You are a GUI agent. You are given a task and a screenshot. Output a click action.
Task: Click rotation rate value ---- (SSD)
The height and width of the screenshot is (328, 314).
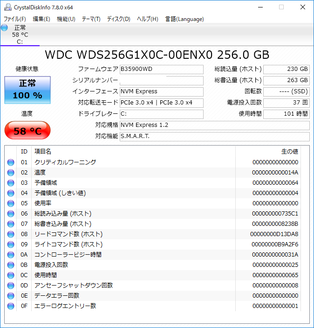pos(287,91)
